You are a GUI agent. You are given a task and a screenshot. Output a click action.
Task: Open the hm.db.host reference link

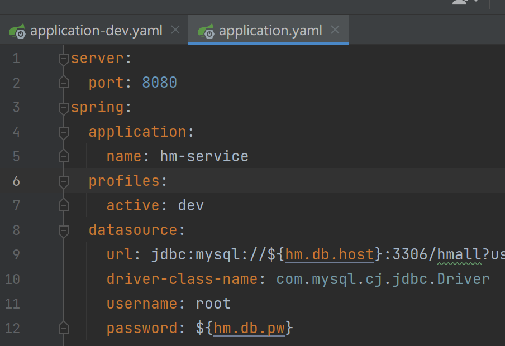click(329, 254)
